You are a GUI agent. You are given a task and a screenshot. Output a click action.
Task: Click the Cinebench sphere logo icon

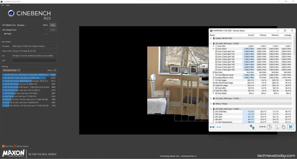[x=11, y=13]
